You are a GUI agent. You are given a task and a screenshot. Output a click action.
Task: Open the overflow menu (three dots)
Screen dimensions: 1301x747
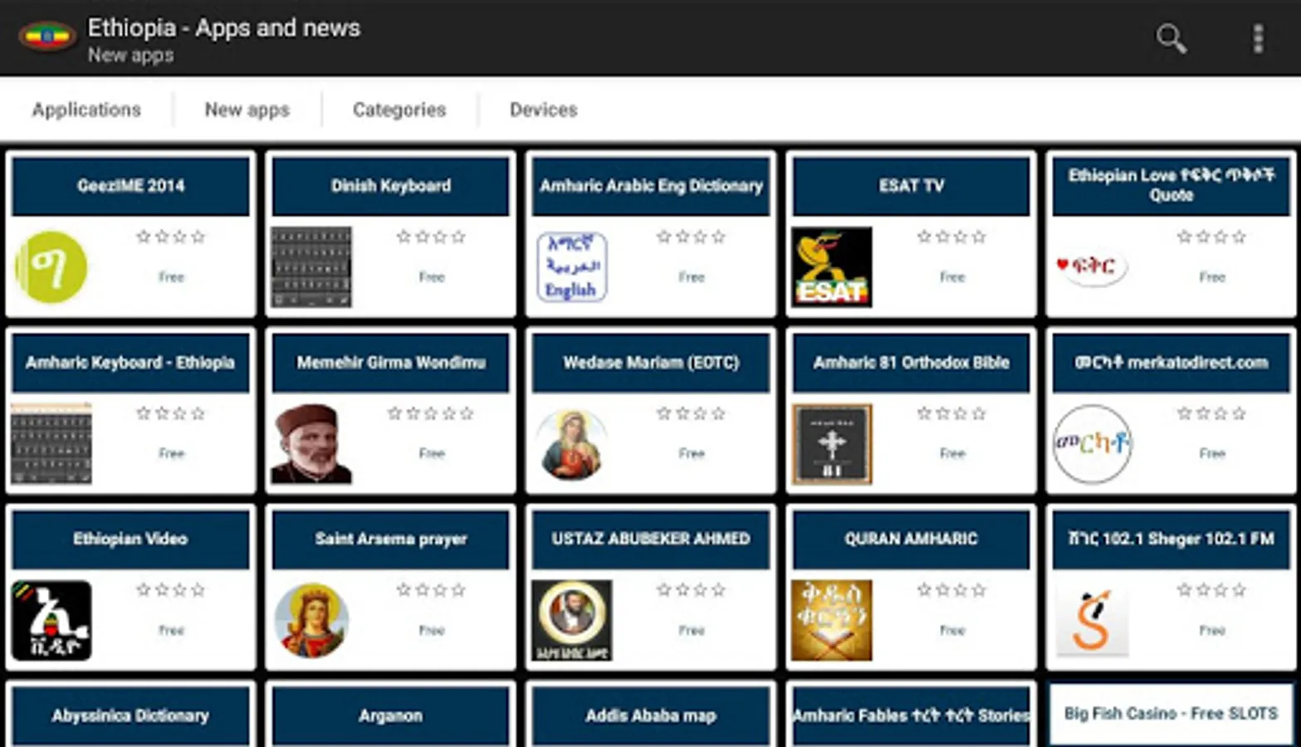pos(1258,38)
